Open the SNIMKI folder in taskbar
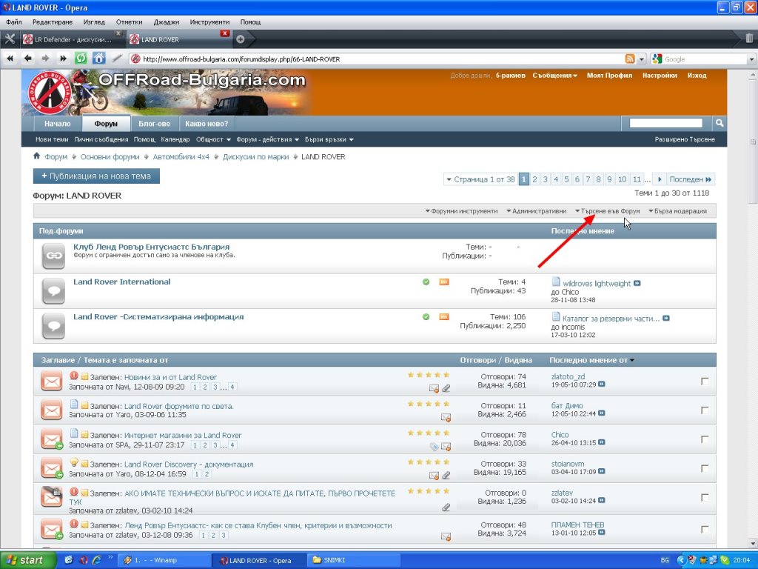The width and height of the screenshot is (758, 569). click(x=354, y=560)
